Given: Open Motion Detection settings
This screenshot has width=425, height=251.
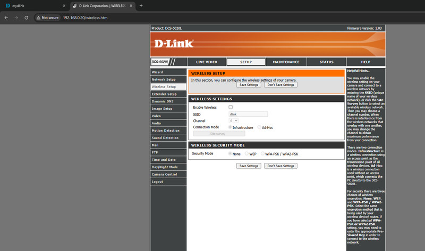Looking at the screenshot, I should pyautogui.click(x=168, y=131).
